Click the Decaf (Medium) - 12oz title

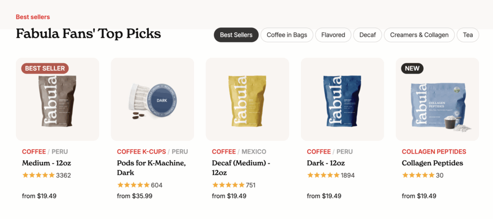coord(241,167)
